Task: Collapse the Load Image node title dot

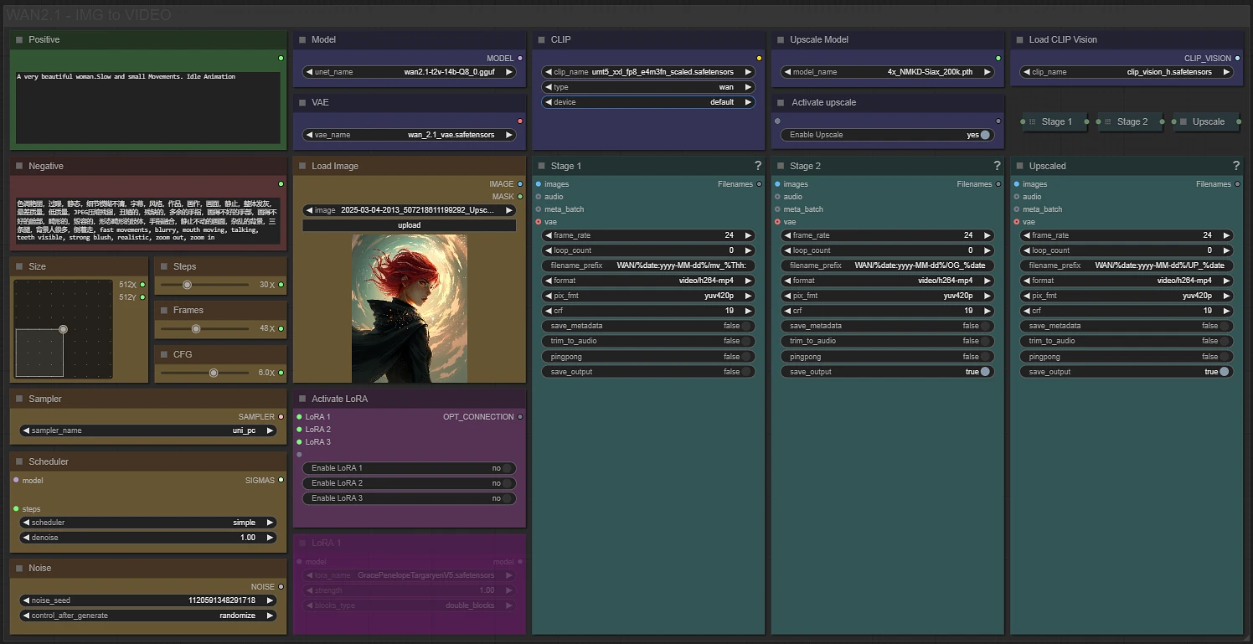Action: point(302,166)
